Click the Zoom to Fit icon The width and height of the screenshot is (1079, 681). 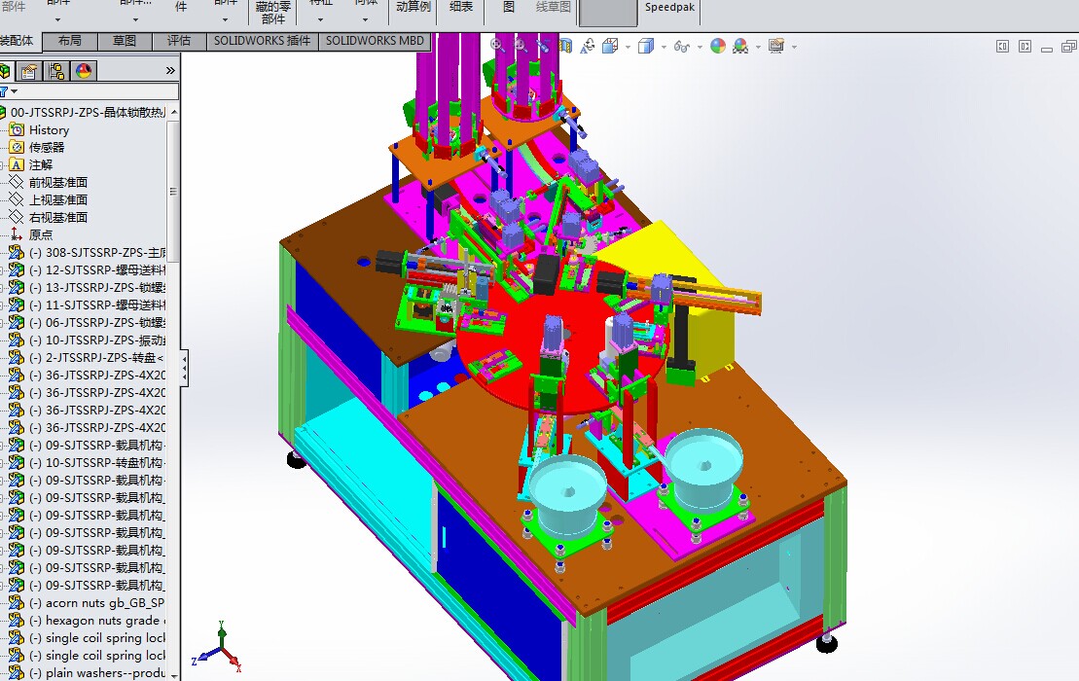coord(497,46)
